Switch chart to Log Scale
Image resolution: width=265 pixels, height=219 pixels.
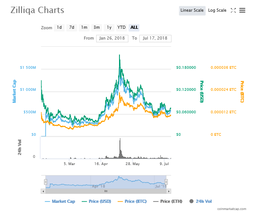[217, 10]
